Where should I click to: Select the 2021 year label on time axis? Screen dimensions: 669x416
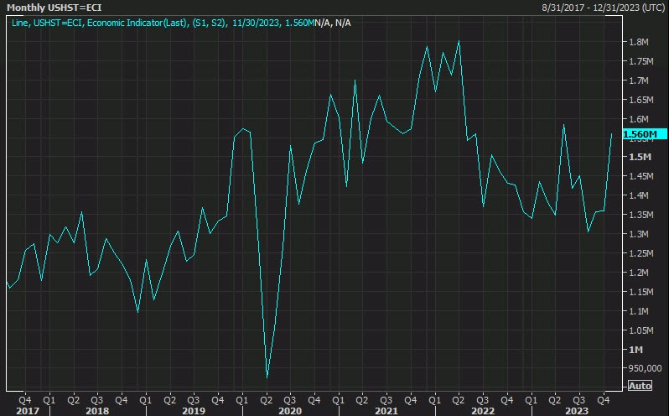coord(386,410)
